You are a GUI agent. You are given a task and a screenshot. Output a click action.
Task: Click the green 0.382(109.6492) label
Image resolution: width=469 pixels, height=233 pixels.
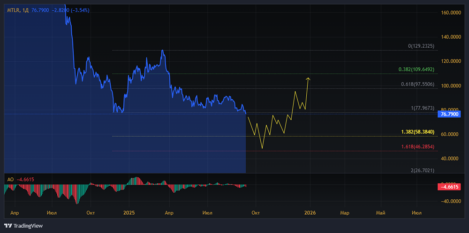click(x=416, y=69)
